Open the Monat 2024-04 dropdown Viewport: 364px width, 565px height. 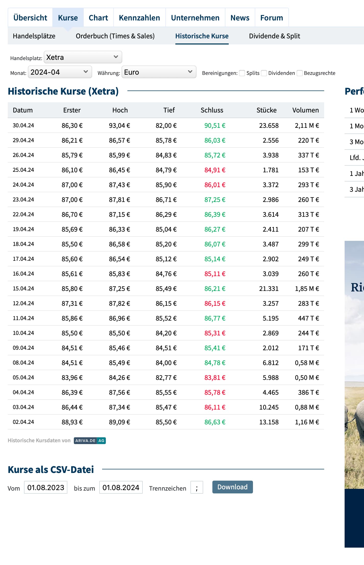tap(60, 72)
